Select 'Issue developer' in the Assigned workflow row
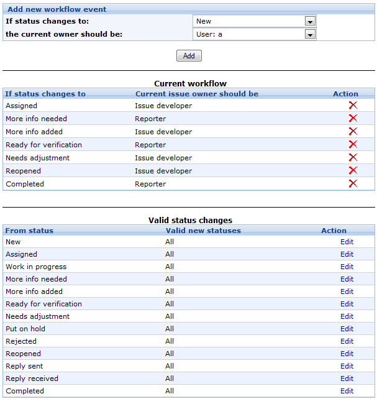The image size is (377, 399). 163,106
